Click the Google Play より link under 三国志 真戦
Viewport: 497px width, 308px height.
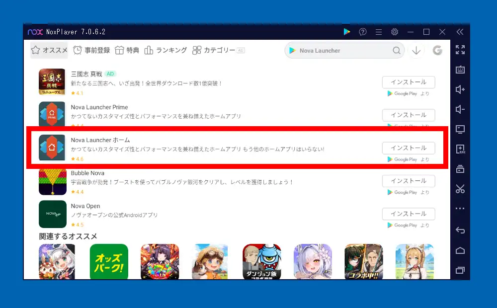408,93
